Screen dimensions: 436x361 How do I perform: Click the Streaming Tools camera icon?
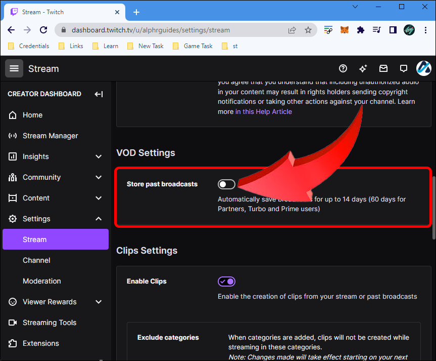click(x=13, y=323)
